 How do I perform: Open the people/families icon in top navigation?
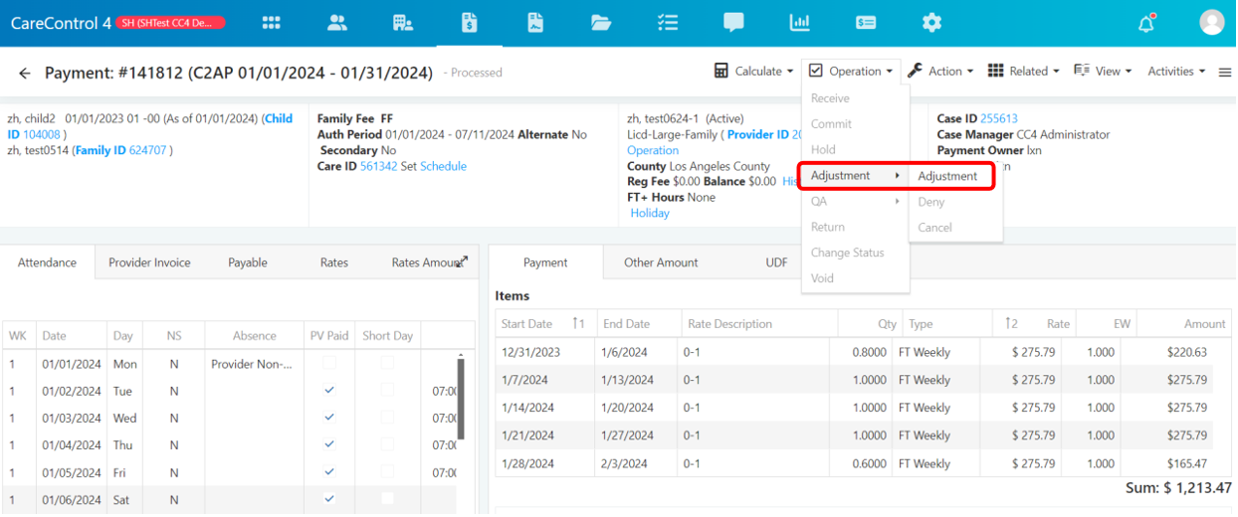[x=337, y=23]
